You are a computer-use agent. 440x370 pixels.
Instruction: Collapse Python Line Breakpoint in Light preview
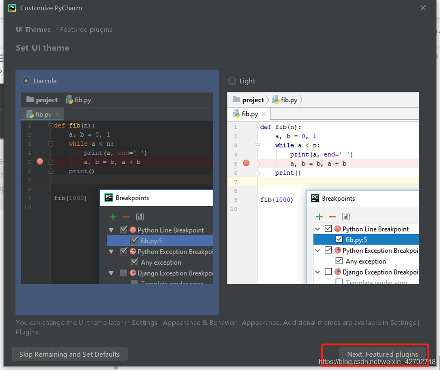tap(318, 229)
